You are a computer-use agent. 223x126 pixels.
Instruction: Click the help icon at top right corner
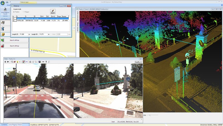coord(222,5)
